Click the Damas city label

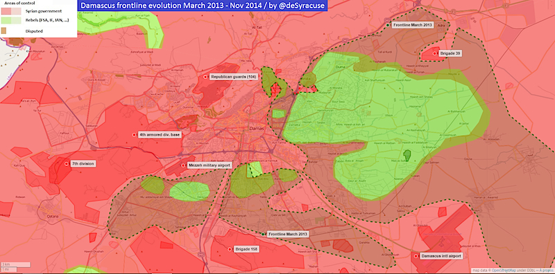256,129
